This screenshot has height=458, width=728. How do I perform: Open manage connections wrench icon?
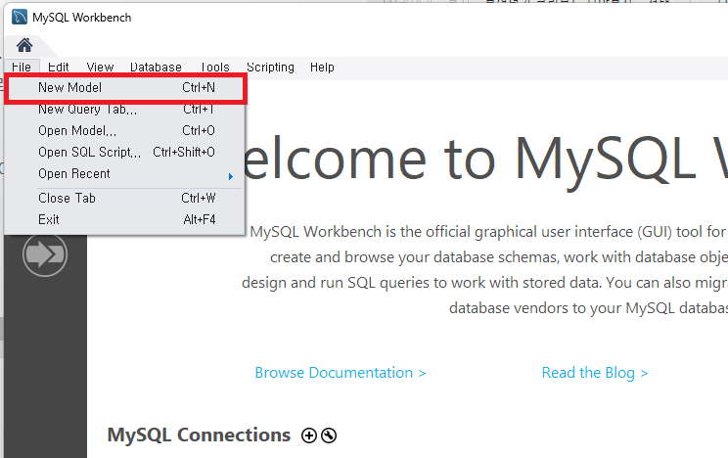click(329, 435)
